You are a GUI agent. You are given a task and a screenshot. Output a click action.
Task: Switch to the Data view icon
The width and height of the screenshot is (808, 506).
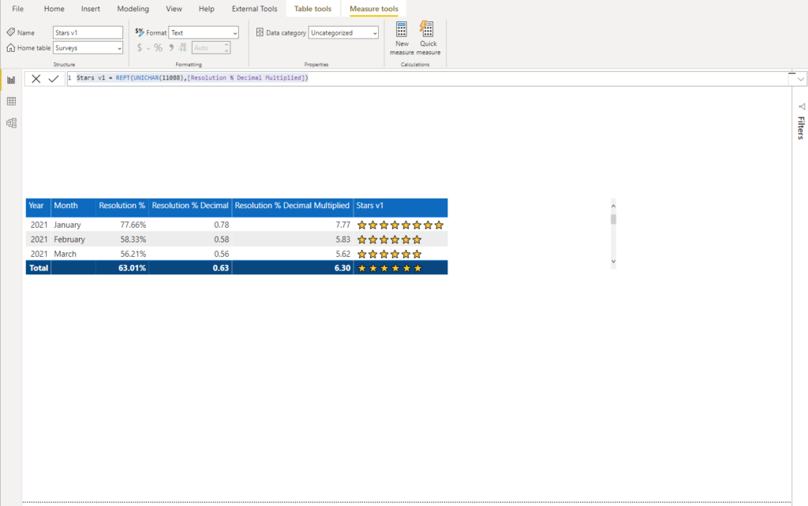tap(11, 102)
